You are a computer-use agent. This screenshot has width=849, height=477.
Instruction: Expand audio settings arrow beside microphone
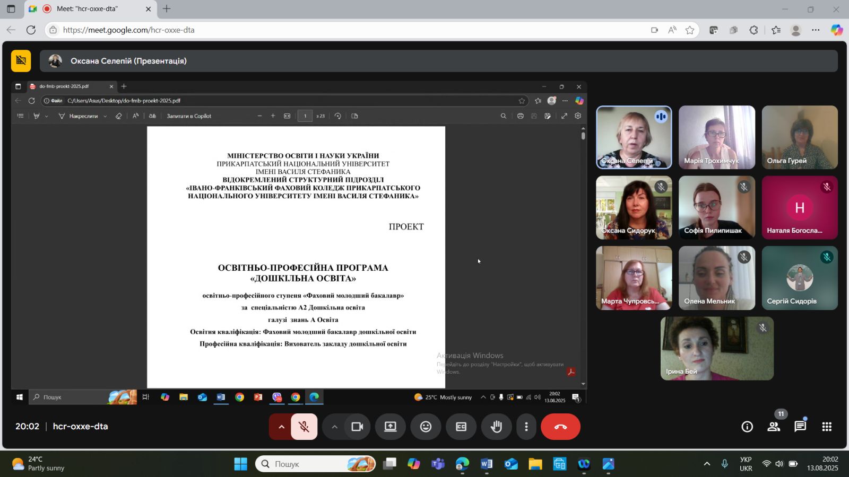click(x=281, y=427)
